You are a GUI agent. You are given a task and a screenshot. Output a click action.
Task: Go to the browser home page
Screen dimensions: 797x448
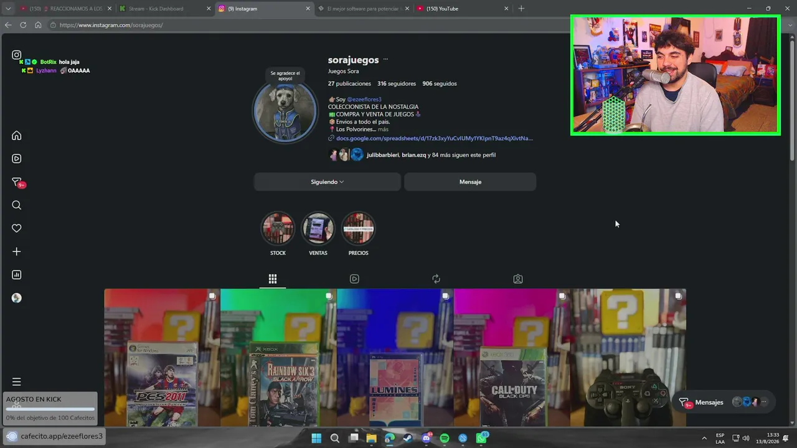point(38,25)
